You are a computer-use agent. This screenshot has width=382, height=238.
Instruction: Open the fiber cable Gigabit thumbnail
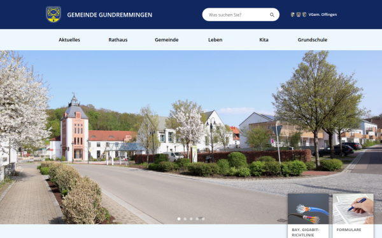coord(308,209)
